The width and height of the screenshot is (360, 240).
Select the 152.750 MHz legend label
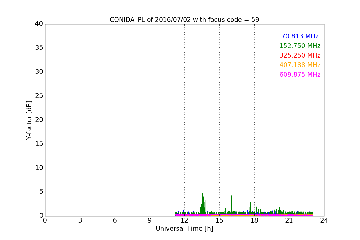[300, 46]
